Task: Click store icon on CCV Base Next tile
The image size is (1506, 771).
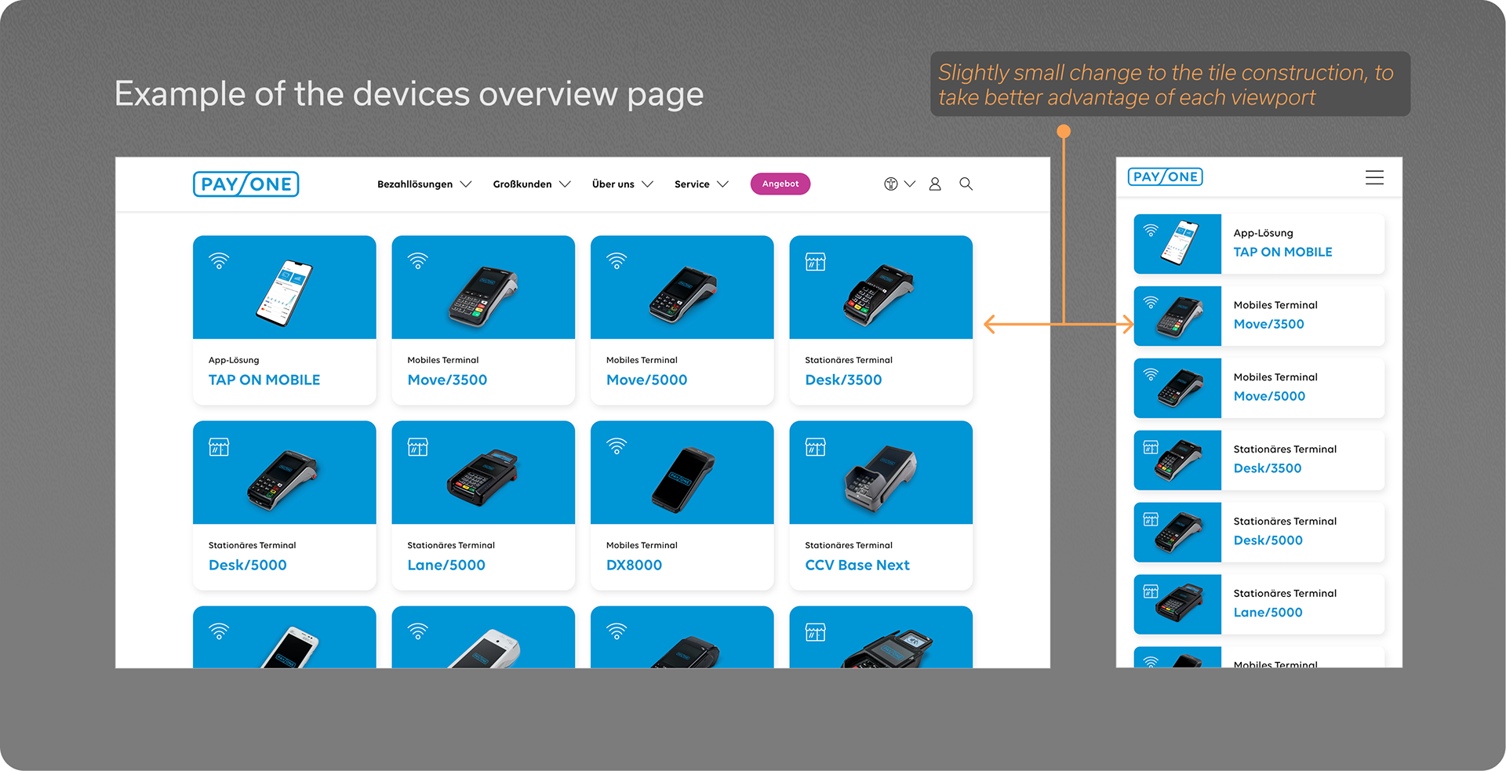Action: (x=816, y=447)
